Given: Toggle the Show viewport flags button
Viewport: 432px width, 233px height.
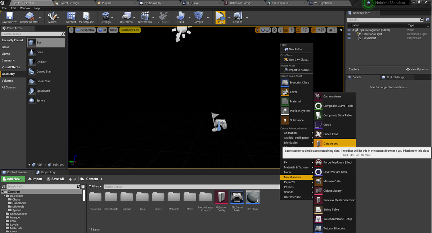Looking at the screenshot, I should pyautogui.click(x=113, y=30).
